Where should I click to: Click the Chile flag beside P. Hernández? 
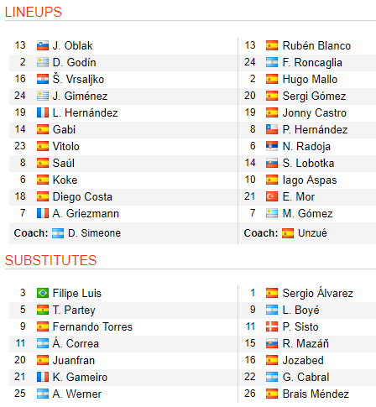click(272, 129)
